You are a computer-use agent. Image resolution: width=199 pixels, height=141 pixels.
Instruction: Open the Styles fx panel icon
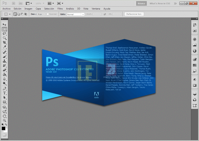click(195, 71)
